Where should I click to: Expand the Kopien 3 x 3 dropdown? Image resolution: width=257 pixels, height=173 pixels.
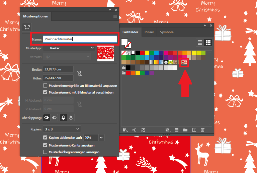pyautogui.click(x=62, y=129)
